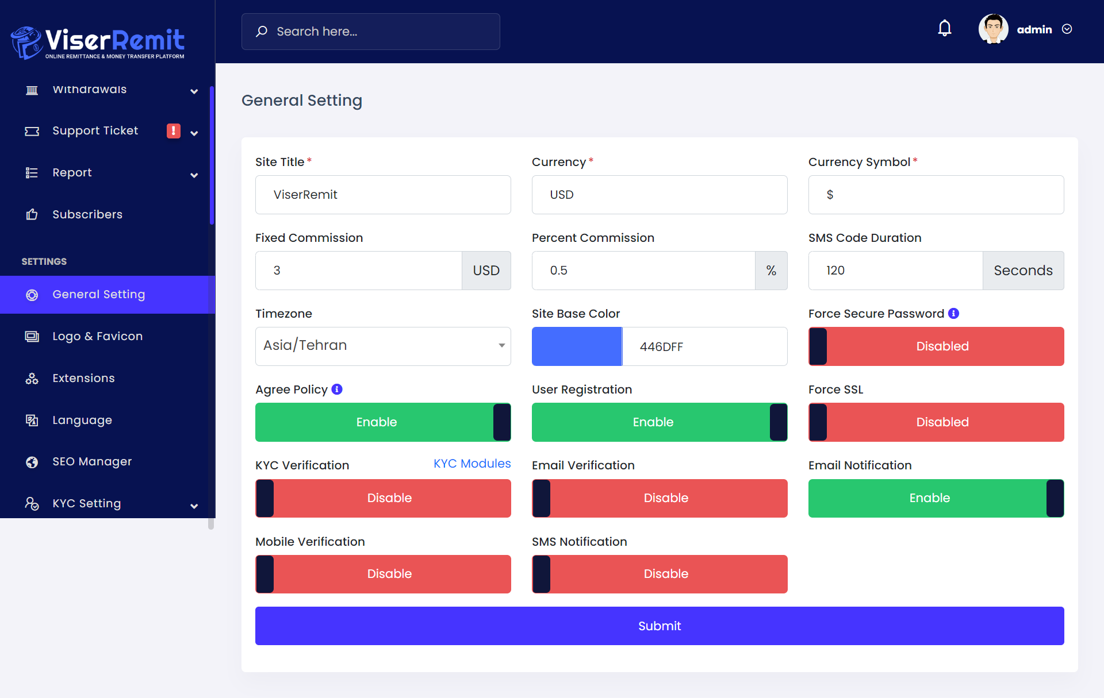Open the Timezone dropdown
Viewport: 1104px width, 698px height.
[x=383, y=346]
